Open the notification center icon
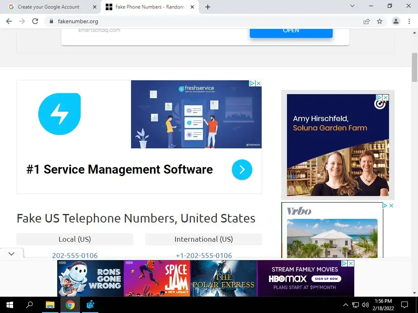This screenshot has width=418, height=313. pyautogui.click(x=405, y=305)
